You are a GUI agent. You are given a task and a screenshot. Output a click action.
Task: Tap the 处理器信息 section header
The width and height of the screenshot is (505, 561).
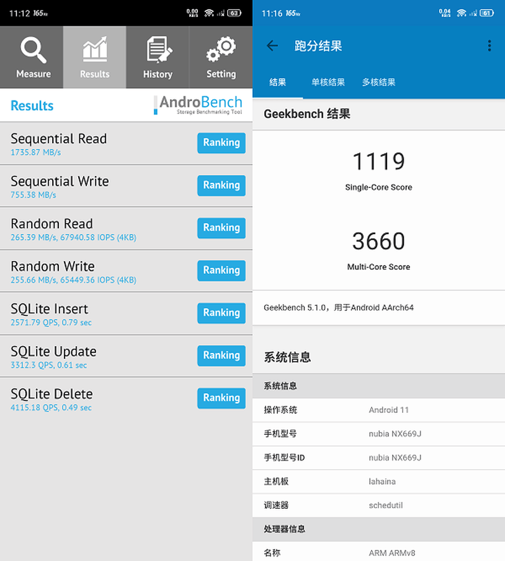click(378, 529)
